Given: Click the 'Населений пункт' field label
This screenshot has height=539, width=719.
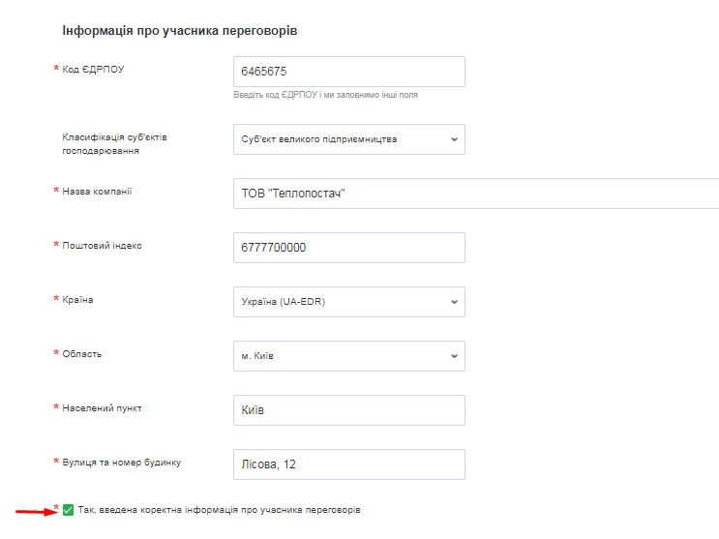Looking at the screenshot, I should 102,408.
